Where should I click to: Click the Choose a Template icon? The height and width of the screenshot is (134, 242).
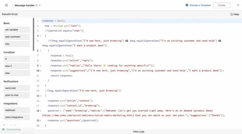click(187, 5)
